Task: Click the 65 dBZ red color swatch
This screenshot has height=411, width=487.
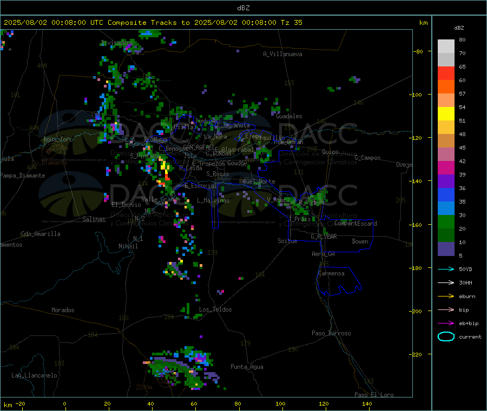Action: pos(446,73)
